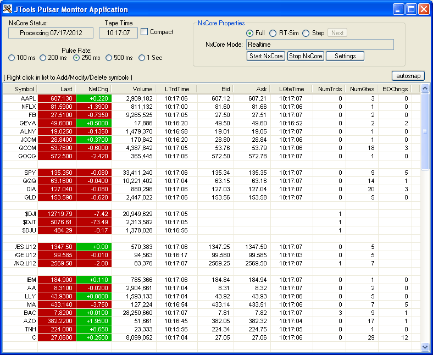Click GOOG net change -2.420
Viewport: 433px width, 355px height.
click(94, 156)
